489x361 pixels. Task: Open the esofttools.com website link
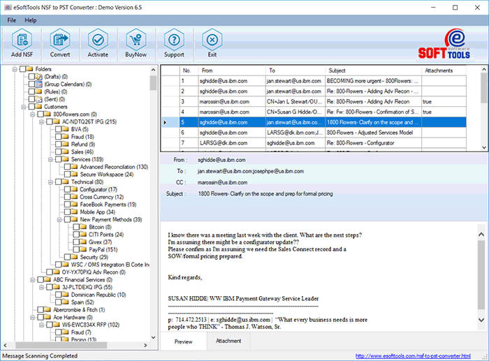tap(421, 355)
